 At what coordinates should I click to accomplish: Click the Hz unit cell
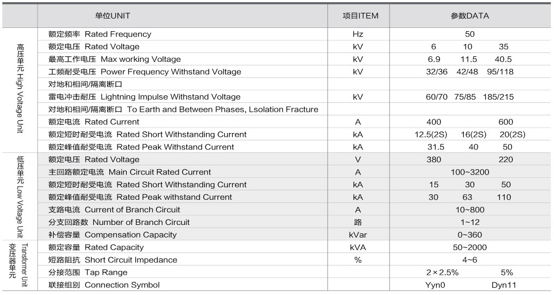point(358,34)
